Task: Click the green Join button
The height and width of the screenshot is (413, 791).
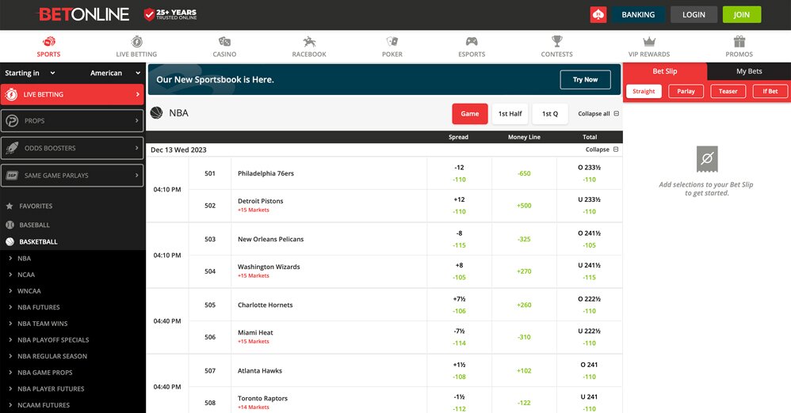Action: click(742, 14)
